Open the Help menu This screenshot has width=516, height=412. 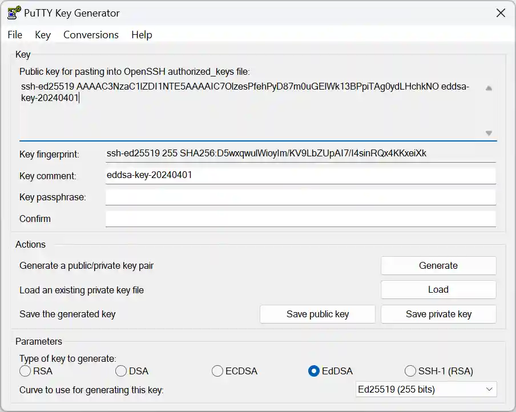(141, 35)
